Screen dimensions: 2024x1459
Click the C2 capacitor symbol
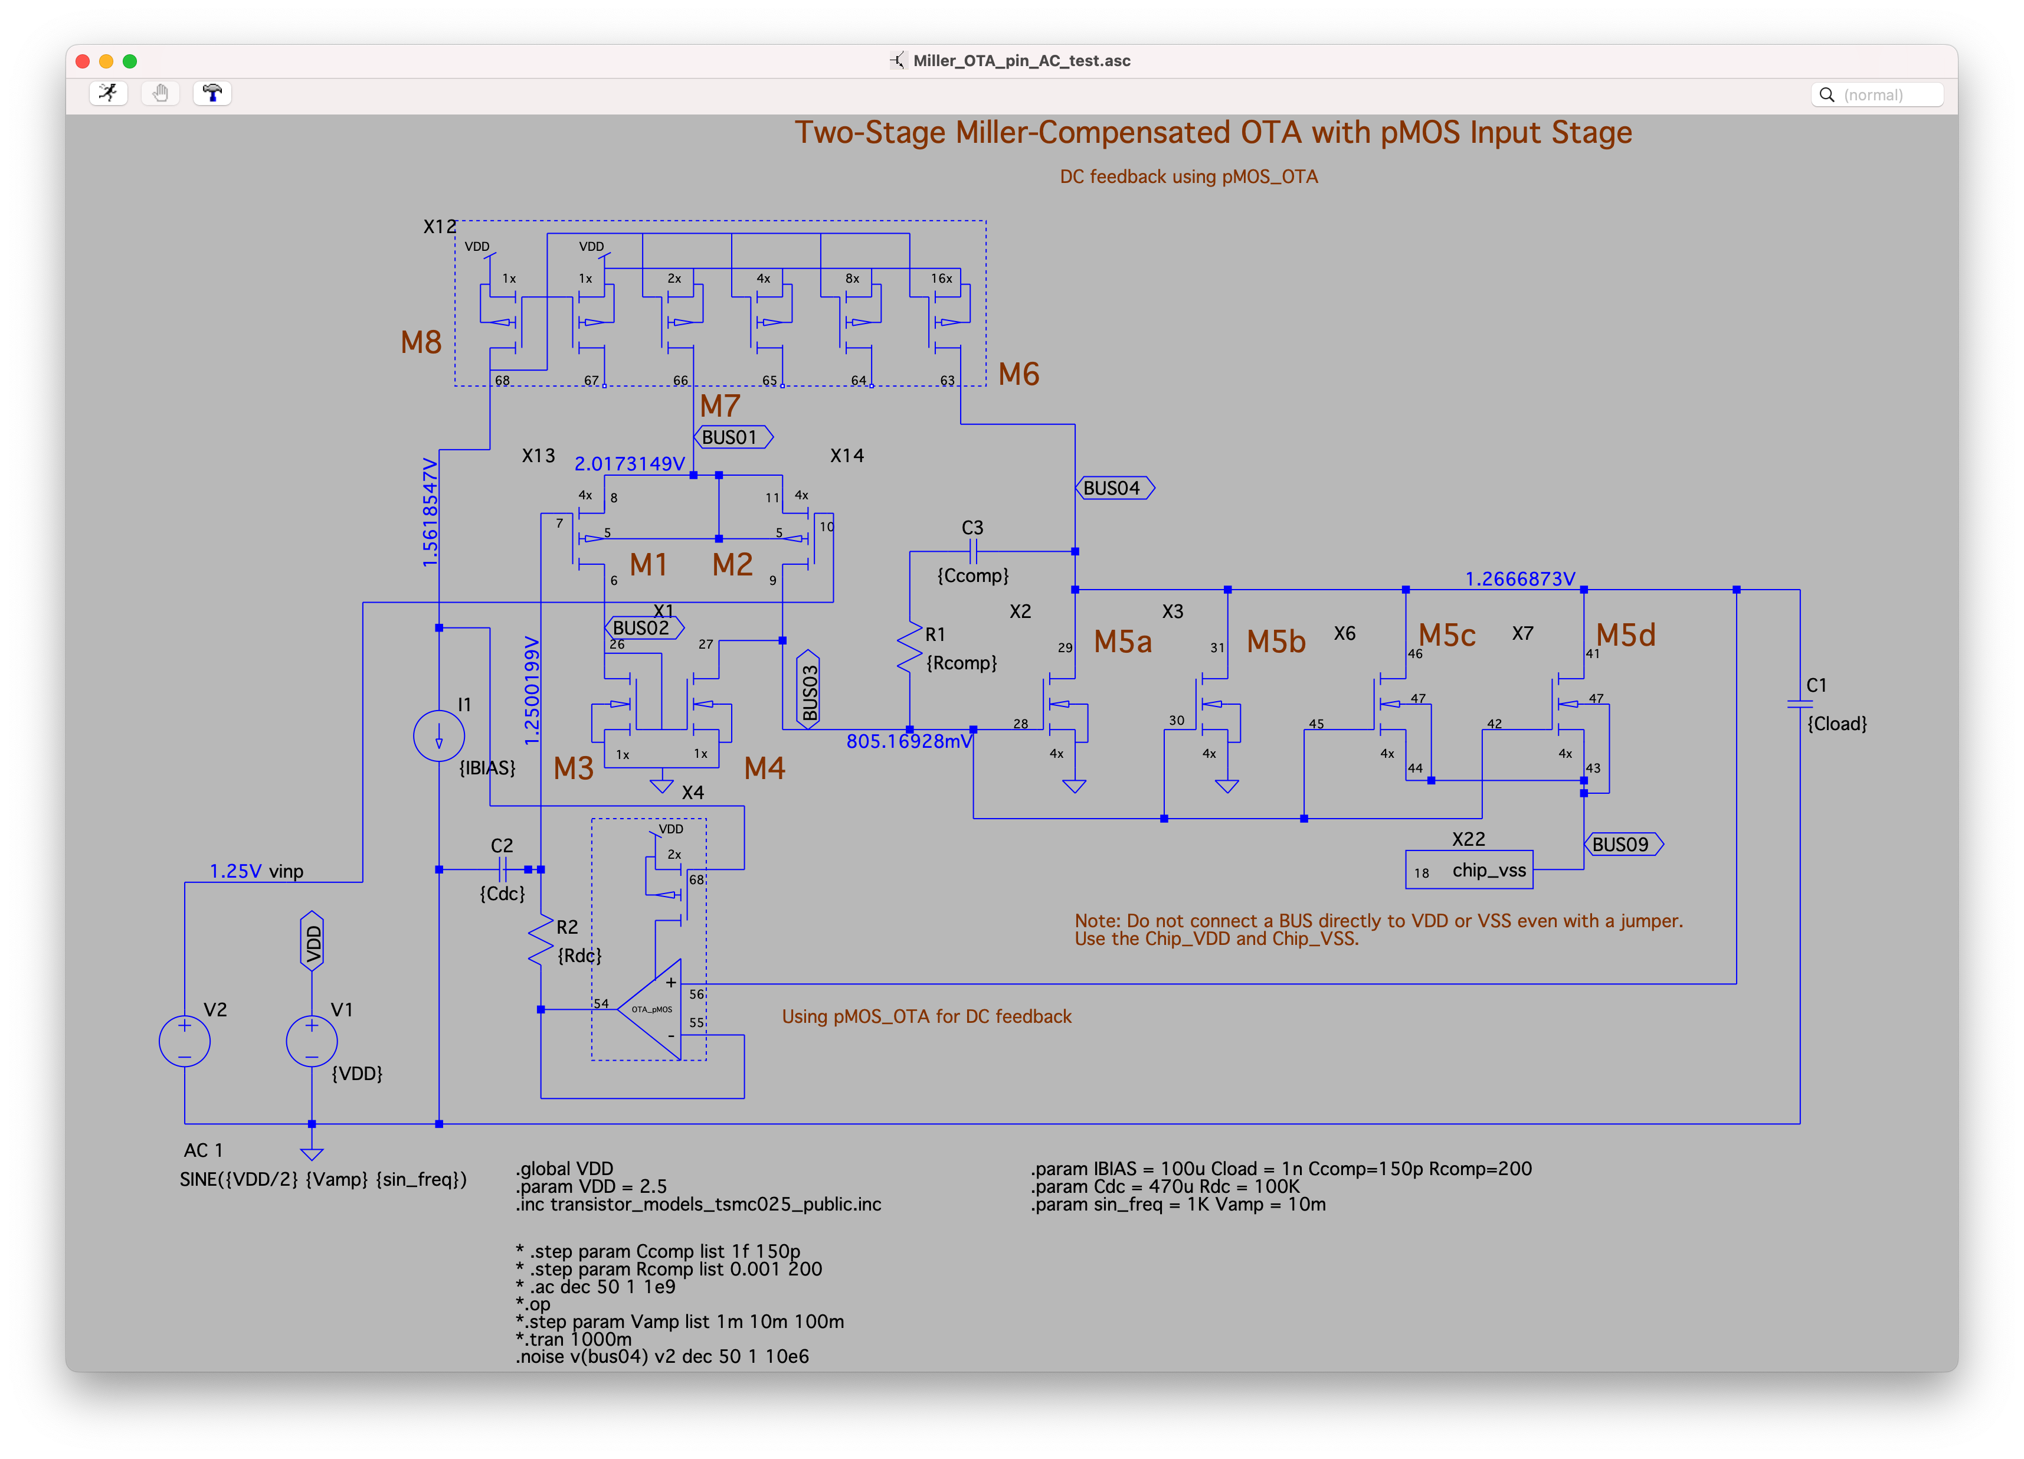(x=502, y=869)
